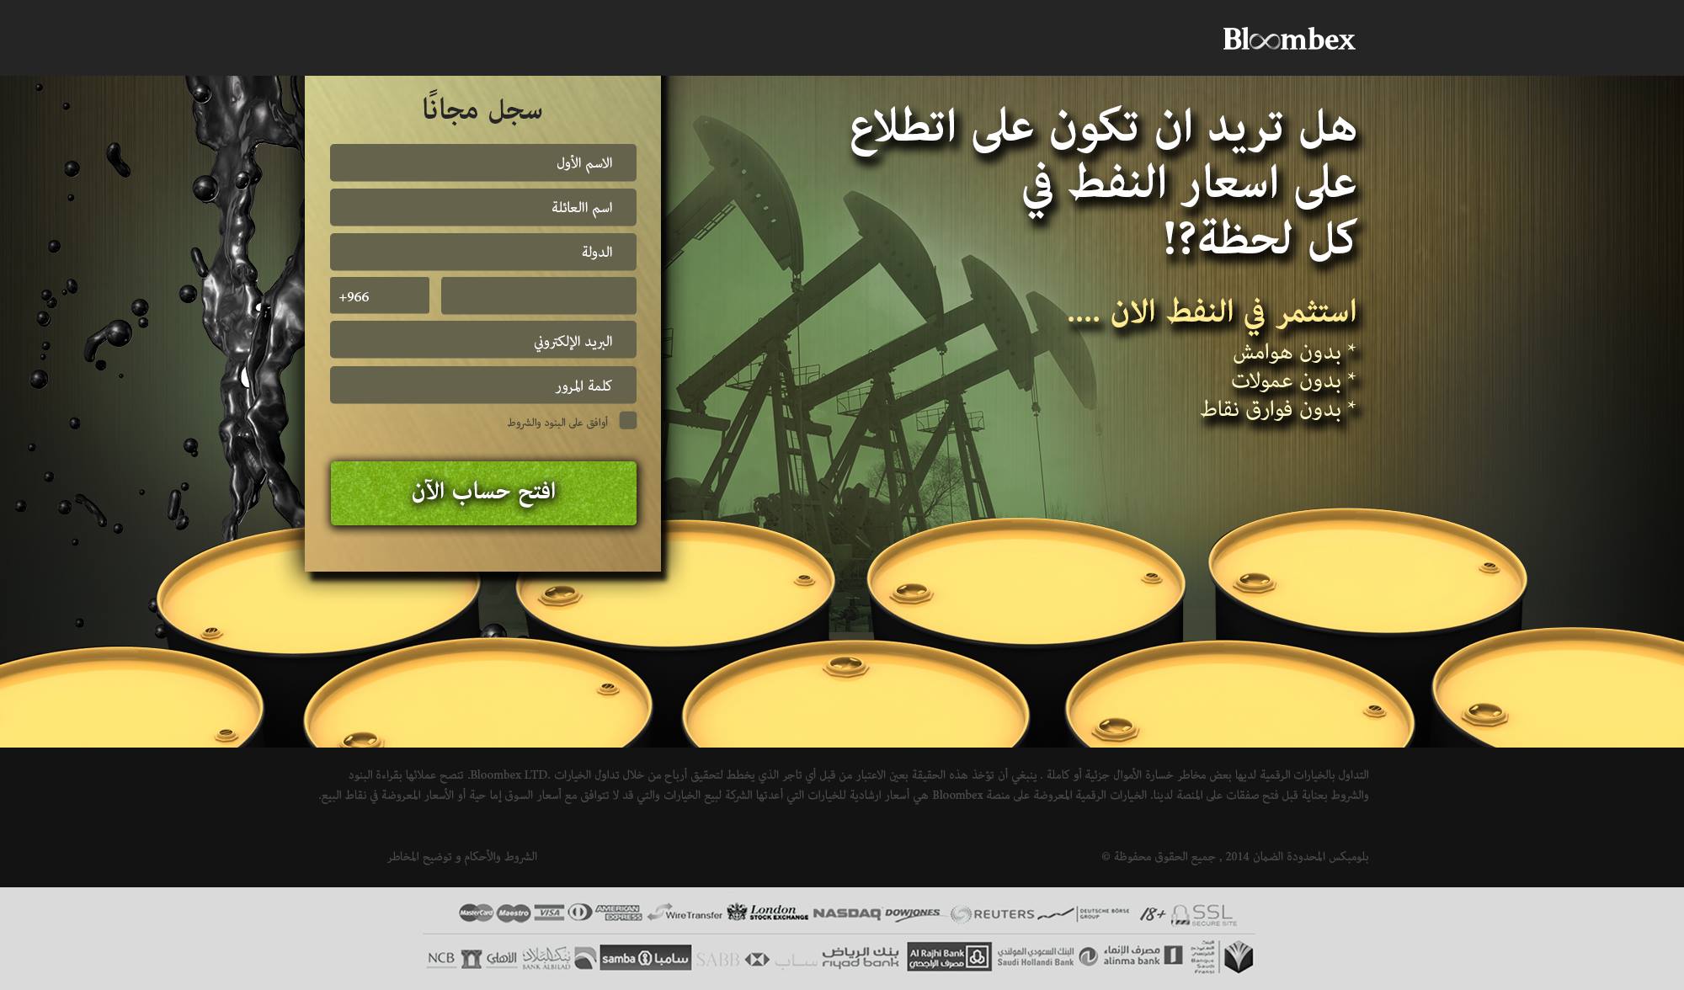Screen dimensions: 1684x990
Task: Open the country (الدولة) selector
Action: pyautogui.click(x=482, y=252)
